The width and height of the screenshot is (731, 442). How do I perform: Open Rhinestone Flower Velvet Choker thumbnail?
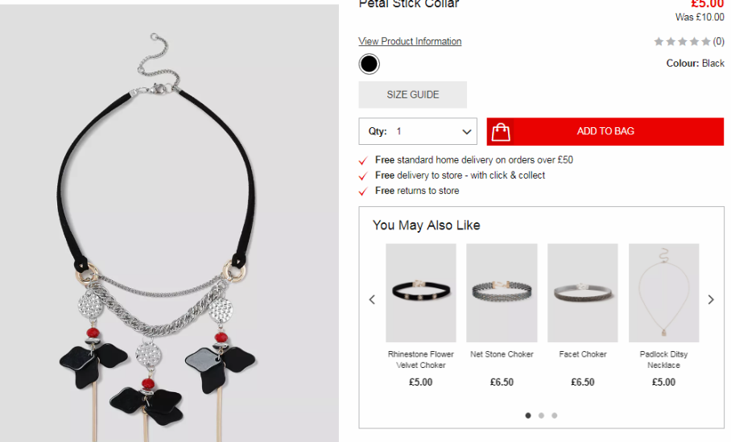tap(421, 293)
